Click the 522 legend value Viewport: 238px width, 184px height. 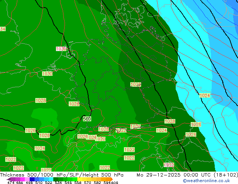(48, 182)
